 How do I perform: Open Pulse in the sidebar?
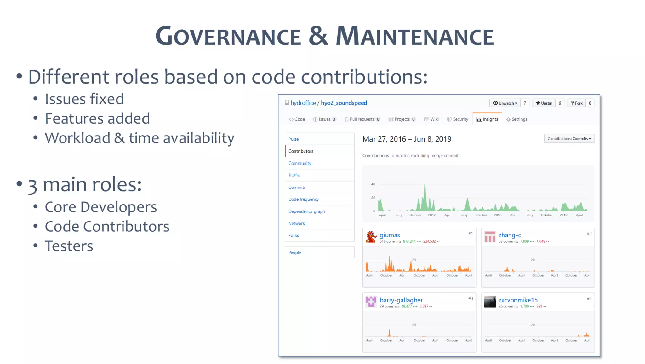294,139
